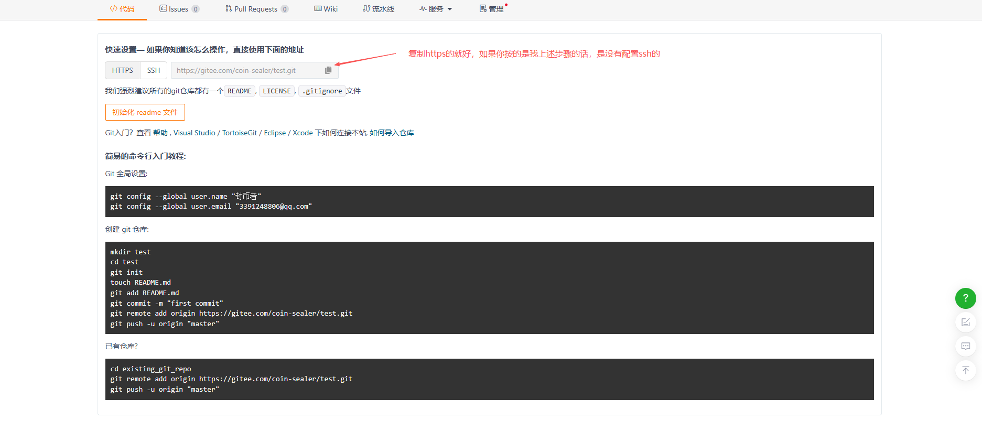Click the .gitignore file tag
Screen dimensions: 982x441
[x=322, y=91]
